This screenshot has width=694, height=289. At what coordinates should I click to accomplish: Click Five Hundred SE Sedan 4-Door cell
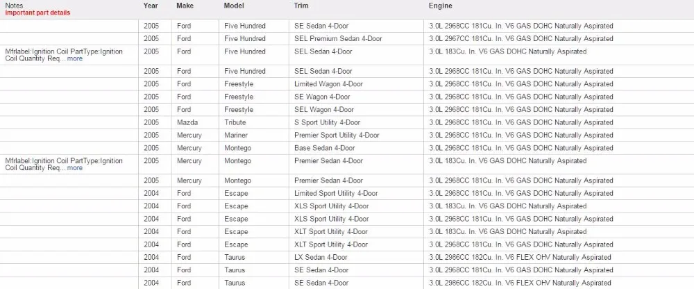point(356,26)
